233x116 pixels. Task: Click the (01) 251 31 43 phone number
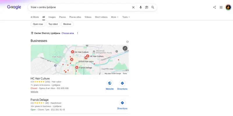[58, 110]
